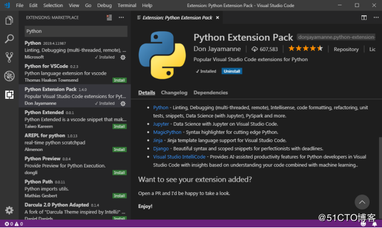Open the Go menu
The width and height of the screenshot is (382, 228).
click(88, 5)
